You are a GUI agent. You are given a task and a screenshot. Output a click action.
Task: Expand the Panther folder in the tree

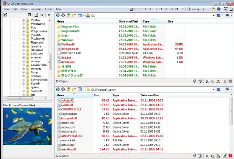tap(24, 20)
